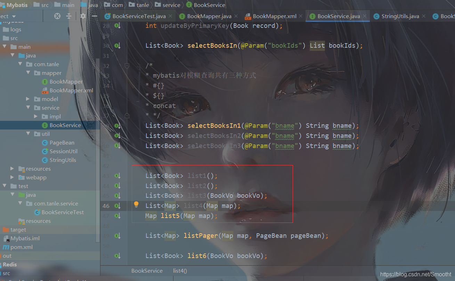Switch to BookMapper.java tab
This screenshot has height=281, width=455.
coord(209,16)
